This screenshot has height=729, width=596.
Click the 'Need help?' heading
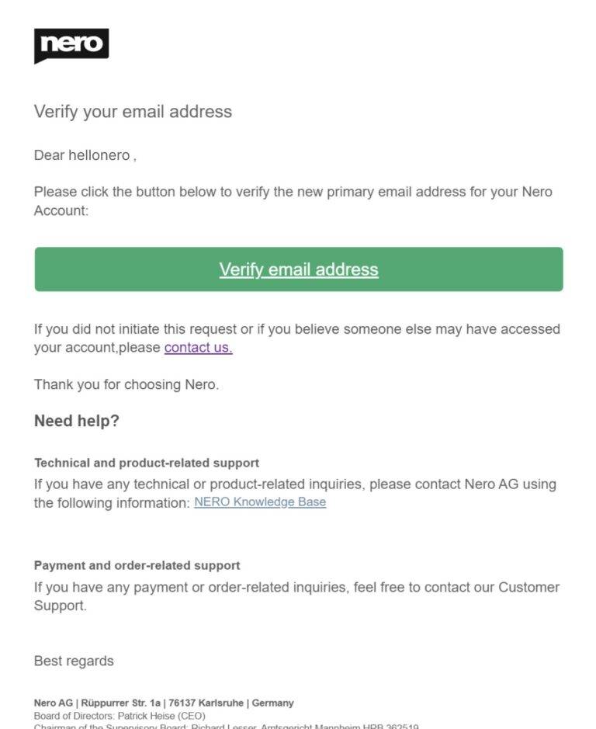[x=76, y=422]
